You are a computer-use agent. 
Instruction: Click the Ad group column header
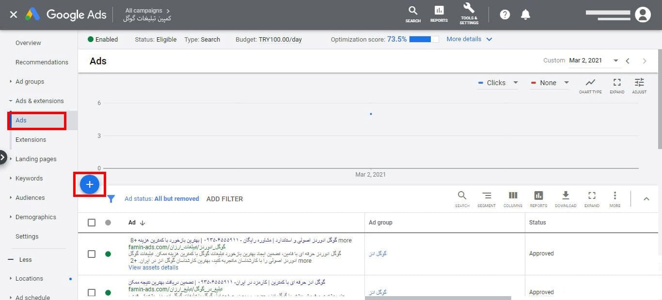pyautogui.click(x=380, y=223)
